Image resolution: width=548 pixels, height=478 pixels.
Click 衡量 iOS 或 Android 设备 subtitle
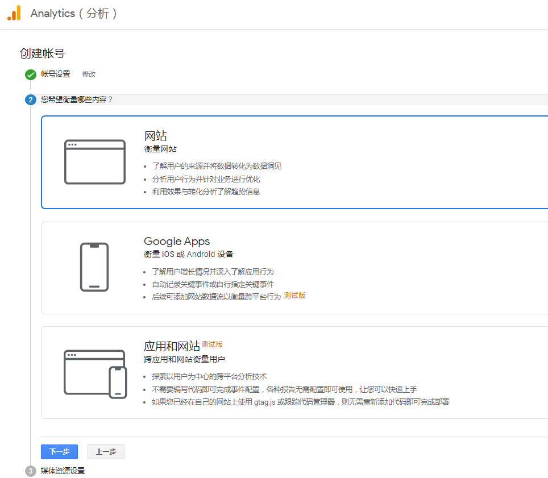click(x=188, y=254)
